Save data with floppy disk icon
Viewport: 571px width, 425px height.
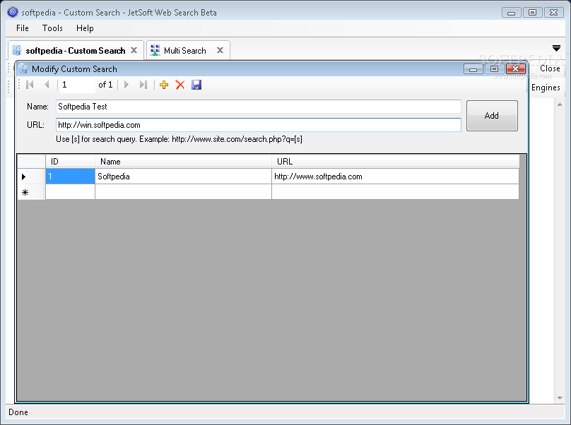196,85
